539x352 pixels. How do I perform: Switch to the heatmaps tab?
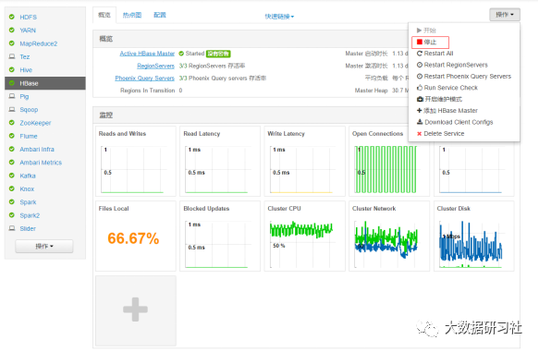click(x=132, y=15)
